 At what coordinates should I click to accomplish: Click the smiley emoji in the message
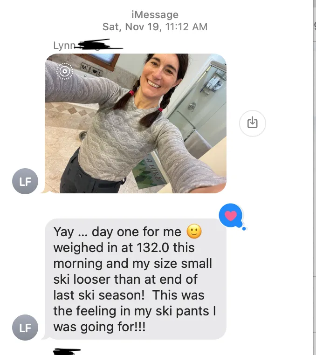[194, 232]
